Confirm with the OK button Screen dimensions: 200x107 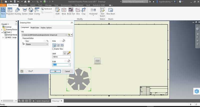click(x=55, y=71)
